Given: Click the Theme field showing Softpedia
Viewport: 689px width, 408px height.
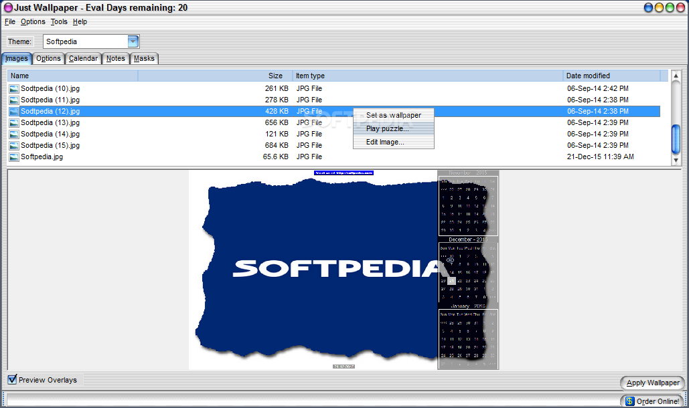Looking at the screenshot, I should pyautogui.click(x=91, y=41).
